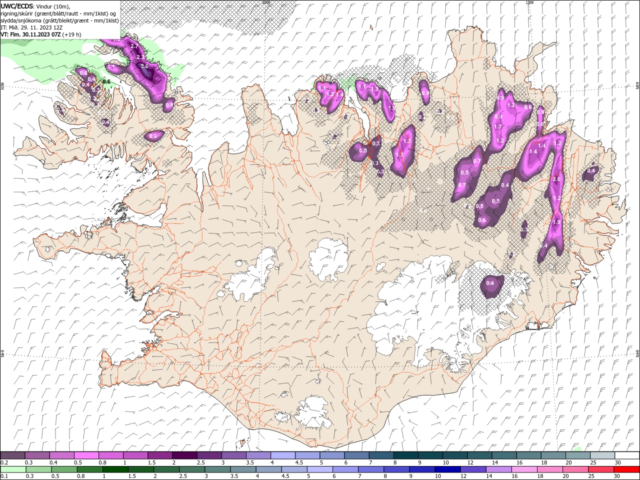Click the UWC/ECDS title text

(17, 6)
